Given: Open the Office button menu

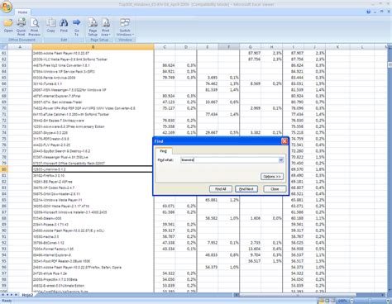Looking at the screenshot, I should tap(7, 7).
